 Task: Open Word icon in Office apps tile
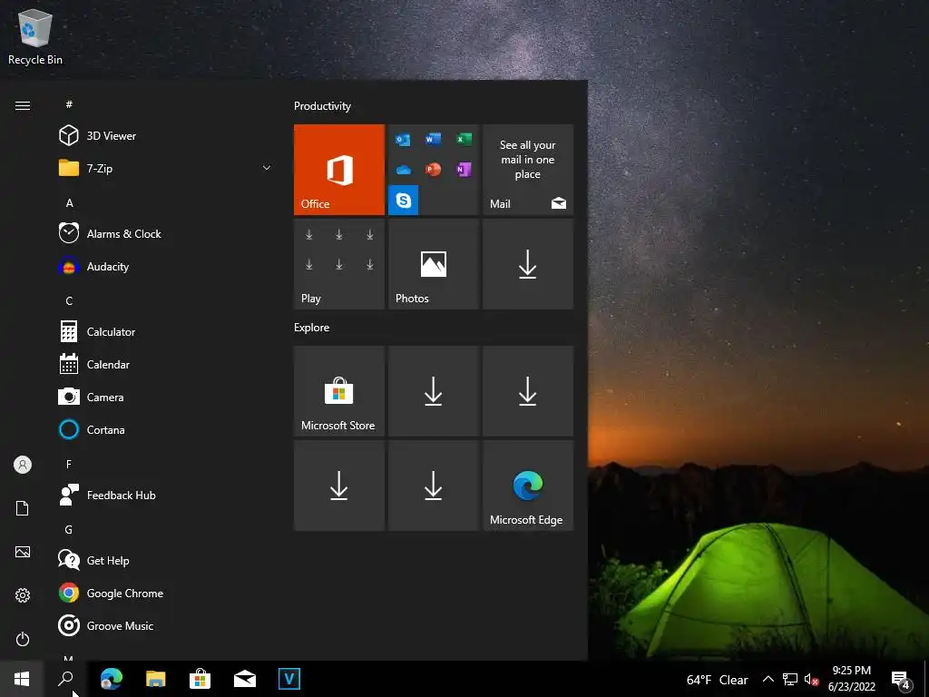(x=433, y=139)
